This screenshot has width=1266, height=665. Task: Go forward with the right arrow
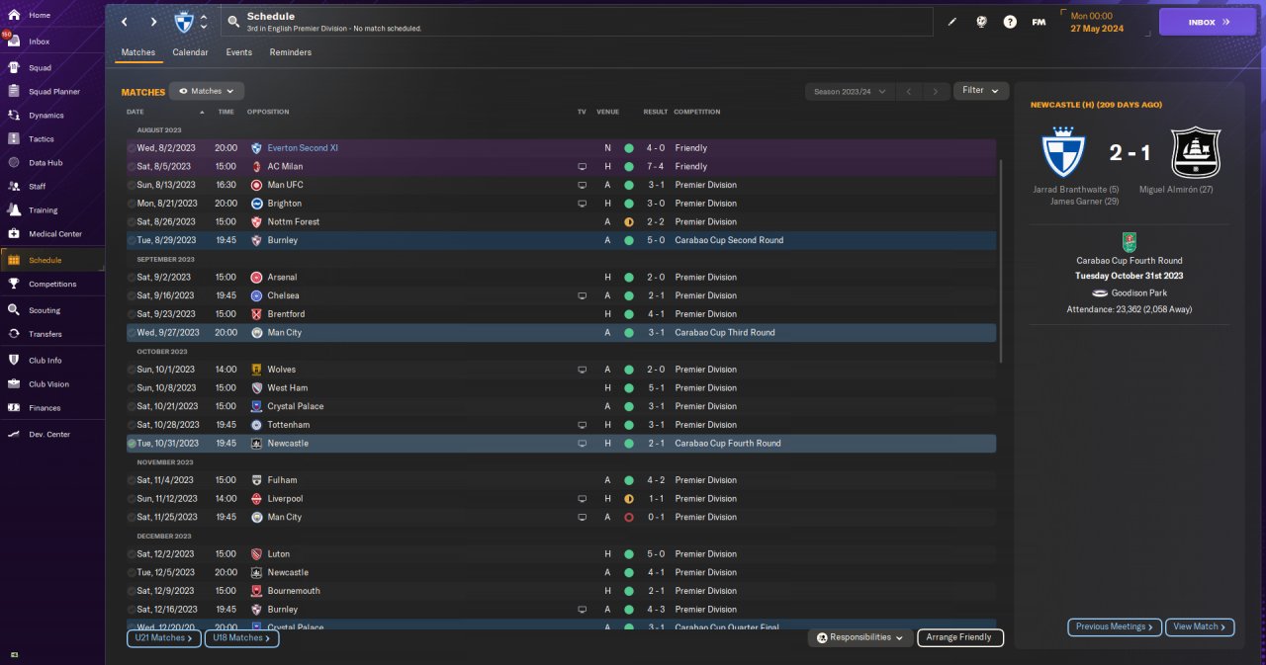153,22
